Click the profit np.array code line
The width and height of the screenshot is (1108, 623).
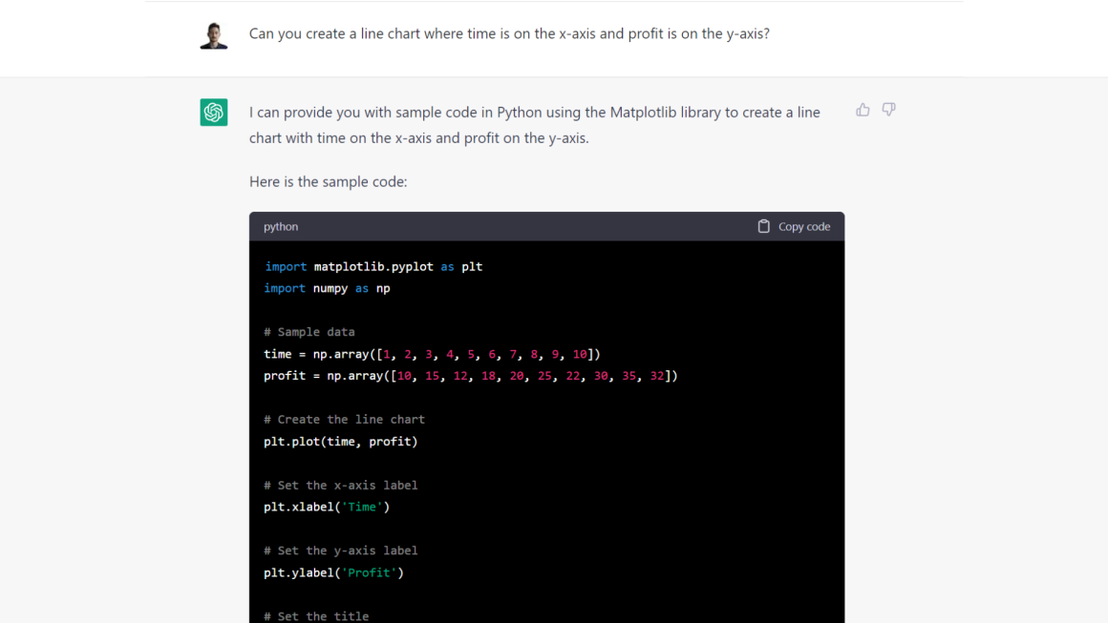coord(470,376)
